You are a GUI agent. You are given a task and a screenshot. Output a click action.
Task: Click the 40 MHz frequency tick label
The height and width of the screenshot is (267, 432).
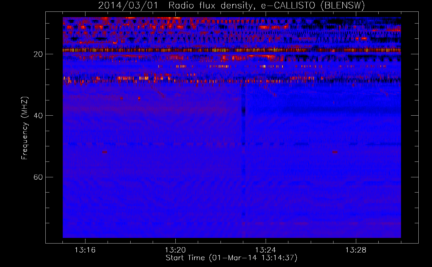[x=38, y=116]
